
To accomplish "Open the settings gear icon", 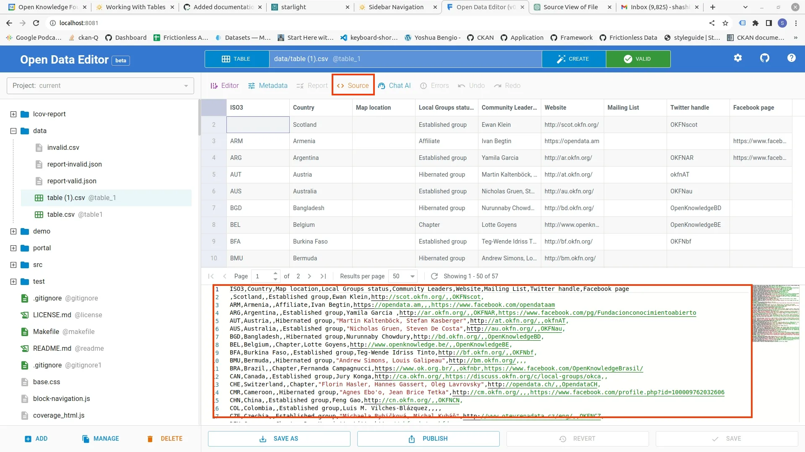I will coord(737,58).
